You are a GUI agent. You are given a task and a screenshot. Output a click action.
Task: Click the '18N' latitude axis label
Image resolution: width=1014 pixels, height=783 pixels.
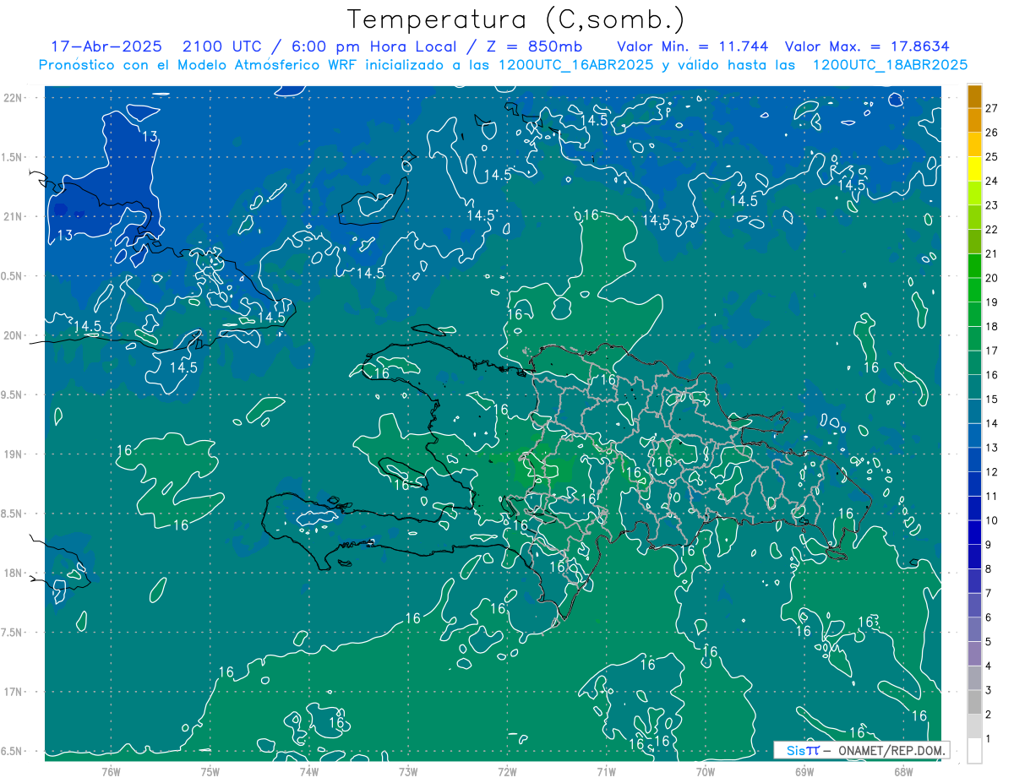click(13, 574)
